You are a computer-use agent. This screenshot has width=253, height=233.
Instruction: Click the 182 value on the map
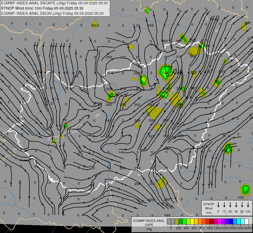click(x=123, y=57)
